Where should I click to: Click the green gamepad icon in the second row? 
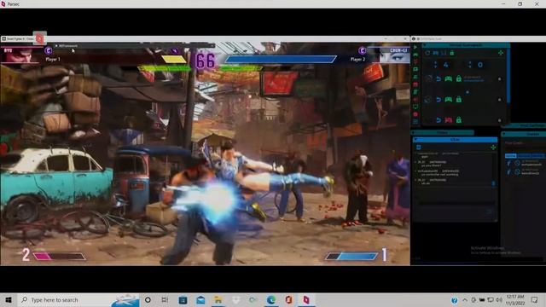[x=449, y=100]
